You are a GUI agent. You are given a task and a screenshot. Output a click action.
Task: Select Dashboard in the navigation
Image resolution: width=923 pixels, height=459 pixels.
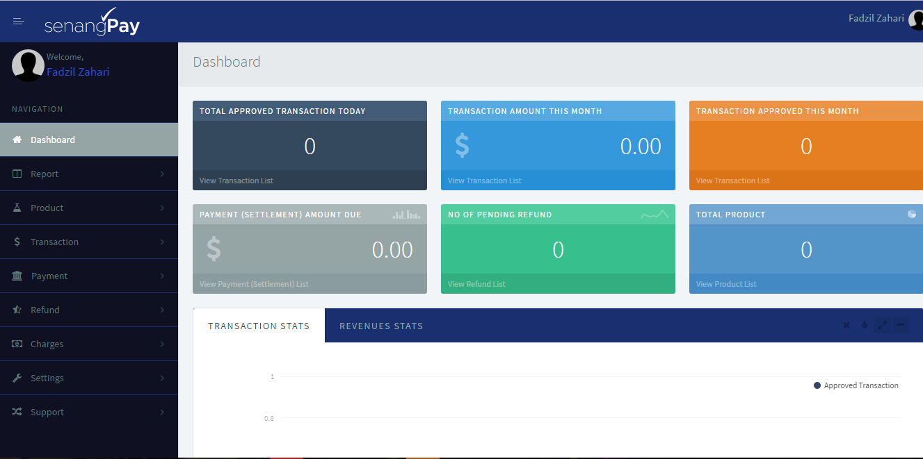click(89, 140)
